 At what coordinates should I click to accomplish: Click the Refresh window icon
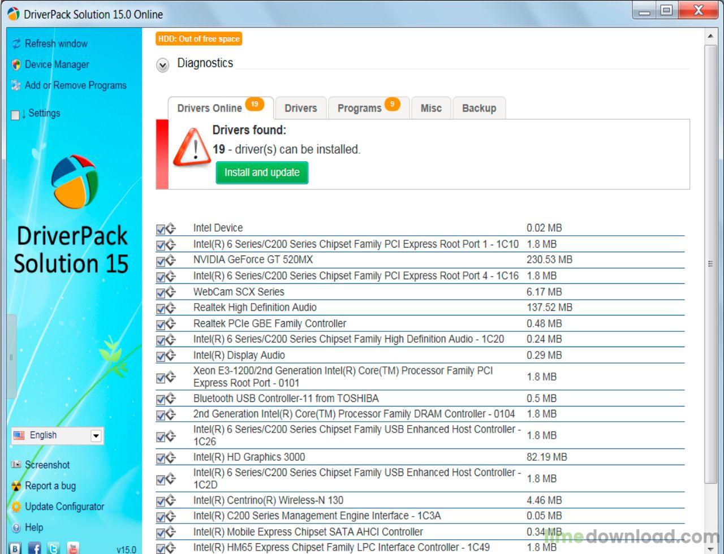point(16,44)
